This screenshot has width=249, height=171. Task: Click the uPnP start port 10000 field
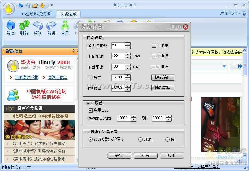point(124,118)
